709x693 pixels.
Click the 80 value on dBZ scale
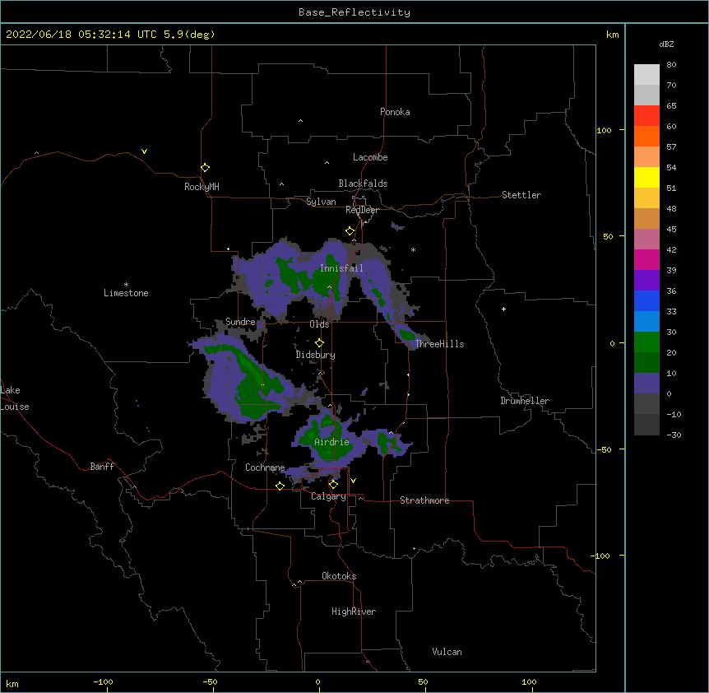671,65
